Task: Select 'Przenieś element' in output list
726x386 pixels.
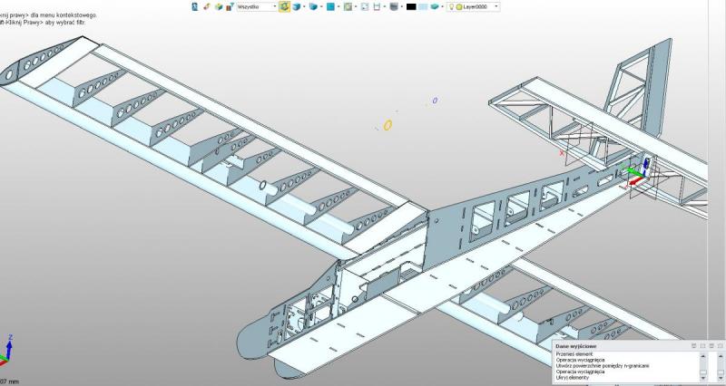Action: (576, 354)
